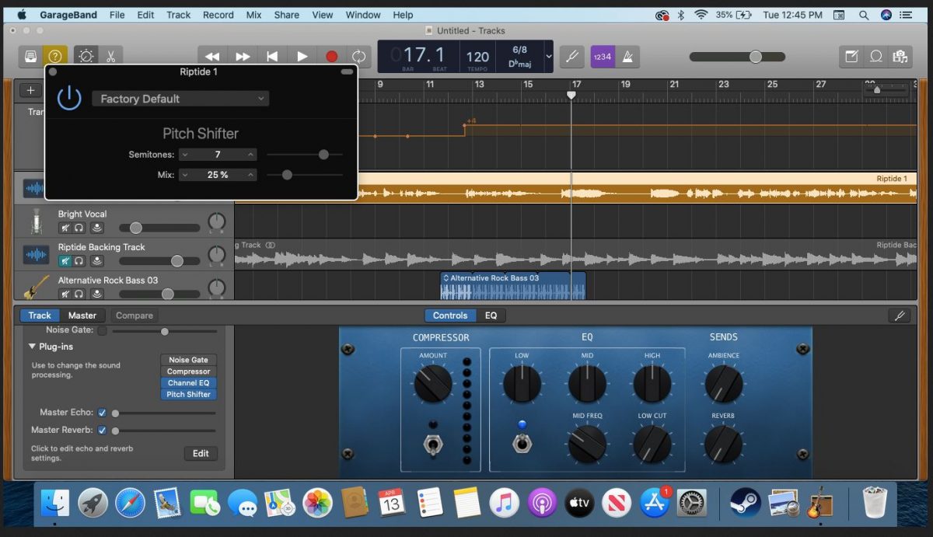Disable the Master Echo checkbox
This screenshot has width=933, height=537.
coord(102,412)
